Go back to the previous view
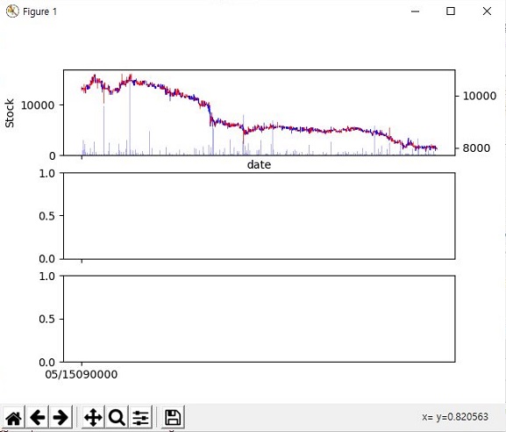The image size is (506, 432). click(x=37, y=418)
